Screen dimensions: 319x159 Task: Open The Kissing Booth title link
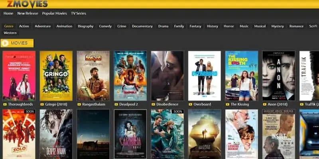(x=242, y=105)
